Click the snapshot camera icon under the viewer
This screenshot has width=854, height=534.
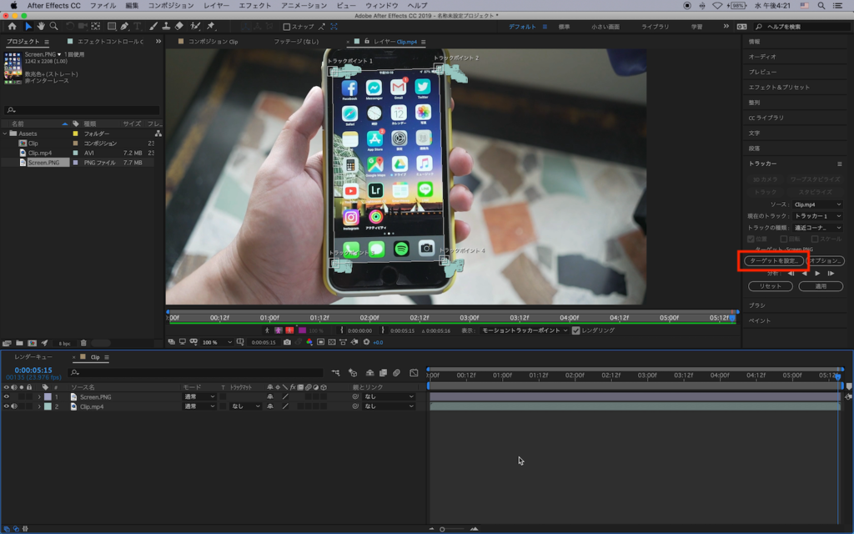287,342
